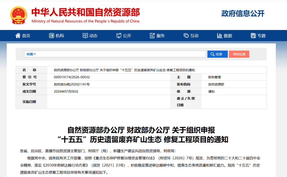Click the 中华人民共和国自然资源部 site title
Screen dimensions: 287x177
[x=86, y=12]
